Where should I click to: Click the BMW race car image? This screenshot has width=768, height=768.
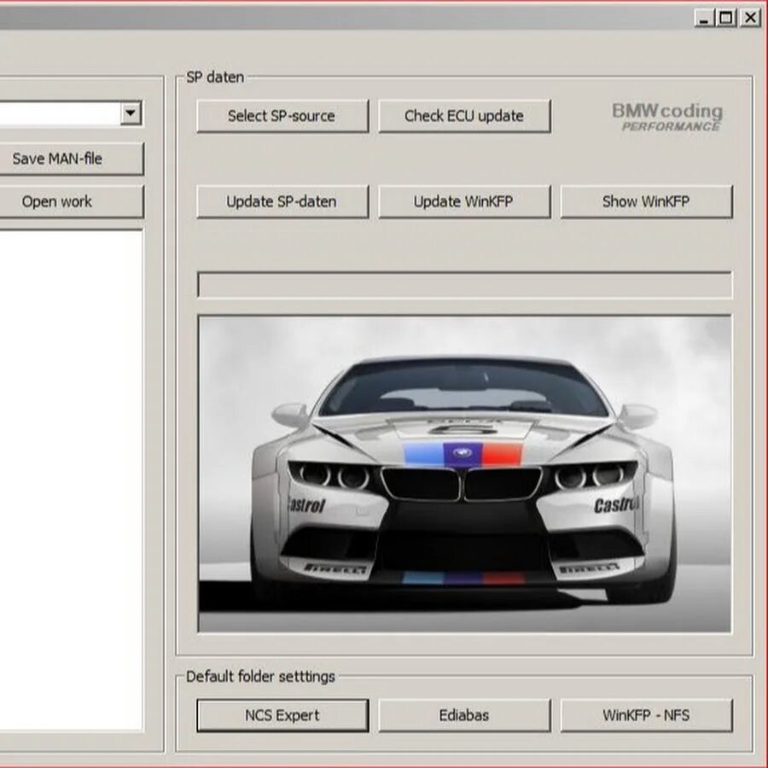[x=464, y=474]
